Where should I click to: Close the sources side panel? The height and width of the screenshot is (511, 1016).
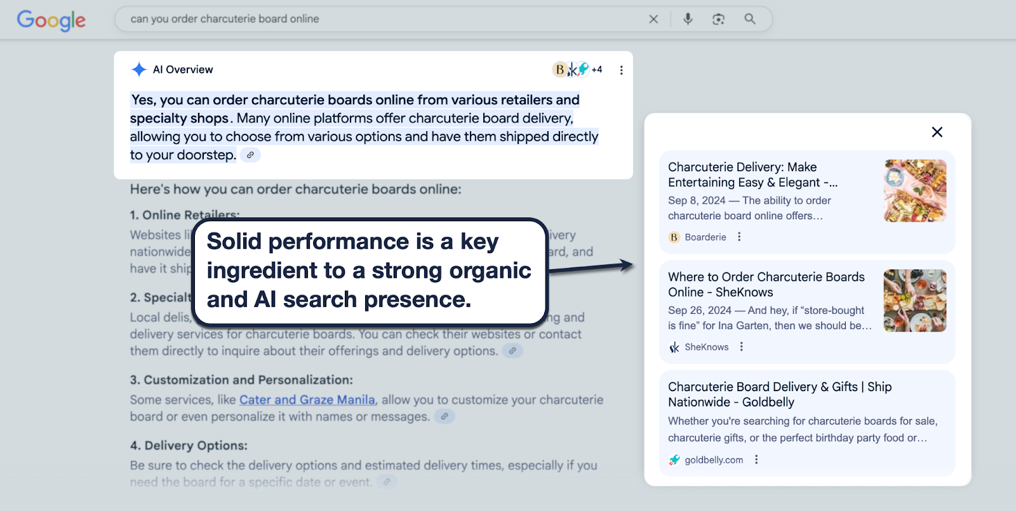click(937, 132)
